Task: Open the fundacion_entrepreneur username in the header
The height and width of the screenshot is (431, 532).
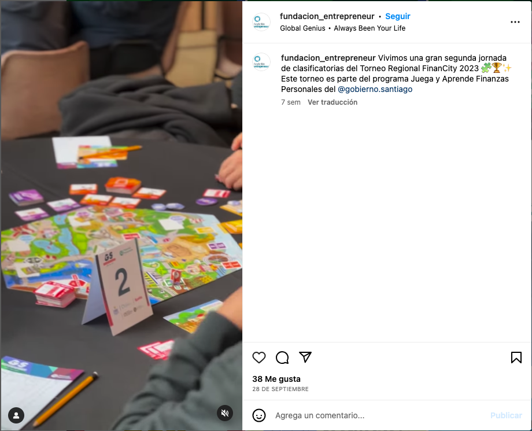Action: [x=327, y=16]
